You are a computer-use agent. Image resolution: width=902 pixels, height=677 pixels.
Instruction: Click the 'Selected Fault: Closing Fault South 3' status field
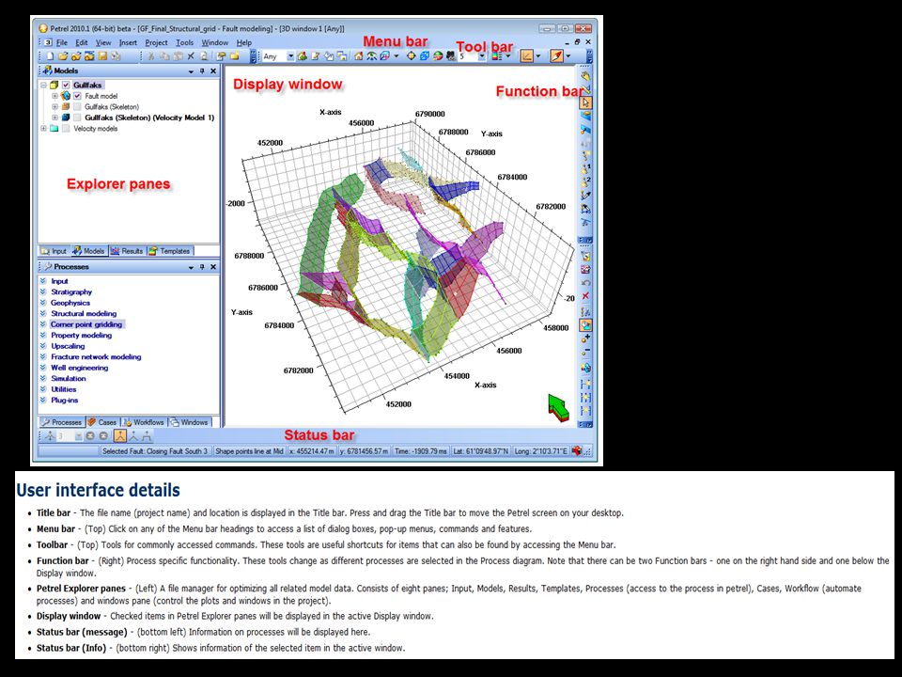pos(155,451)
